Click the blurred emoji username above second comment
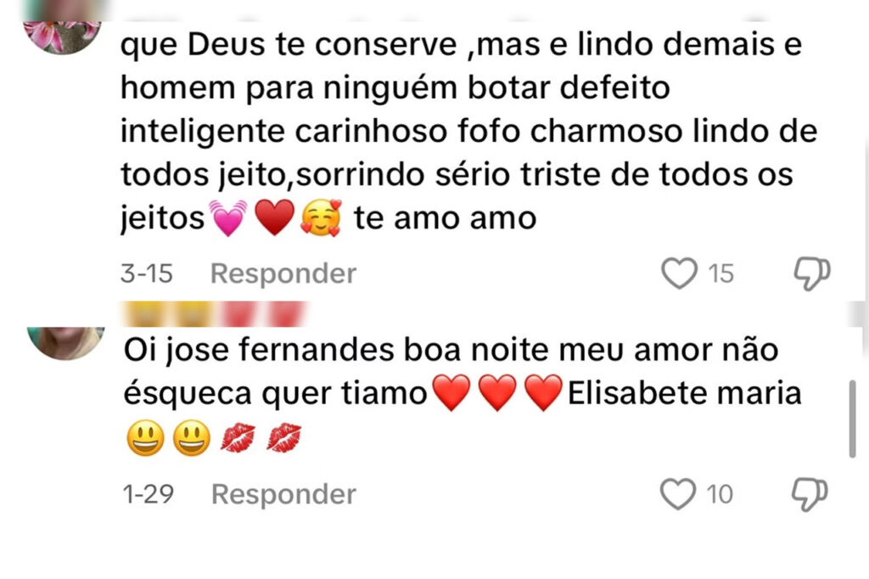The width and height of the screenshot is (869, 579). point(215,314)
